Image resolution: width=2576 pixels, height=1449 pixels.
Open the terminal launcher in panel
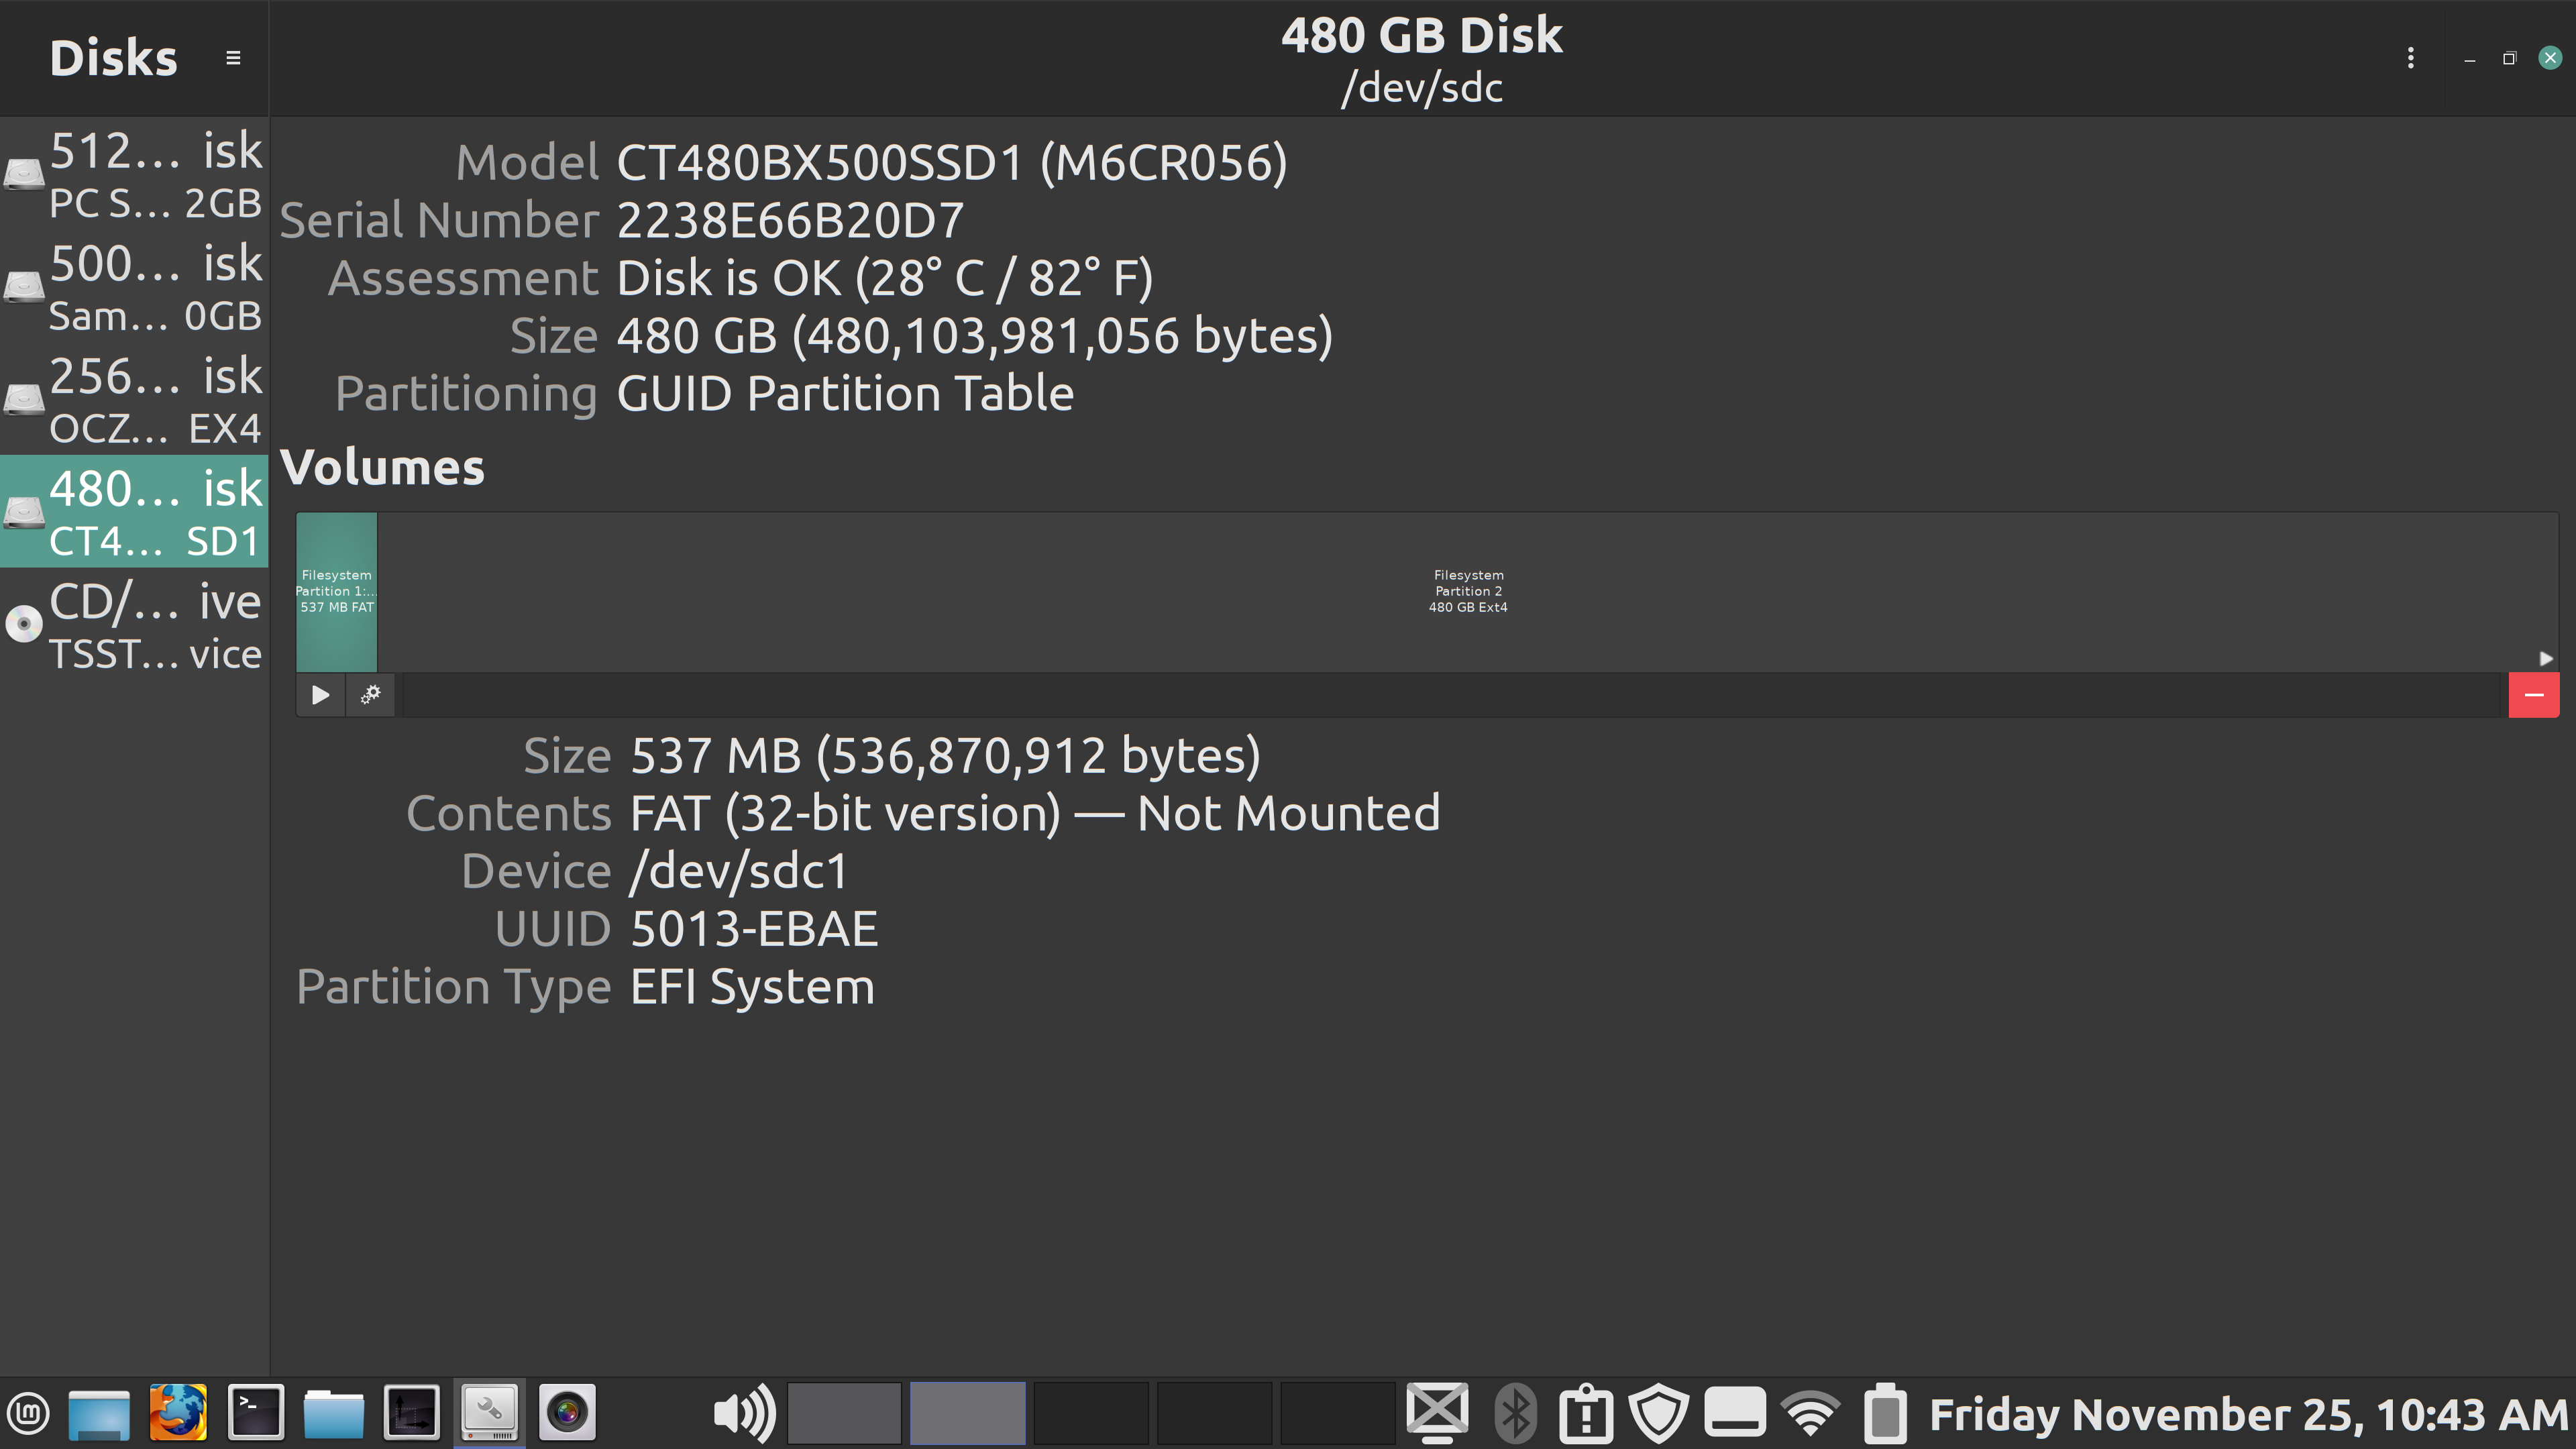(x=255, y=1413)
